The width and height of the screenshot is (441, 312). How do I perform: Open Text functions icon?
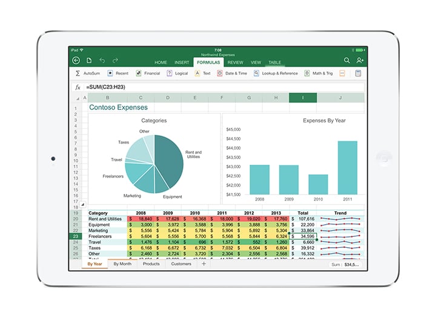pos(197,73)
